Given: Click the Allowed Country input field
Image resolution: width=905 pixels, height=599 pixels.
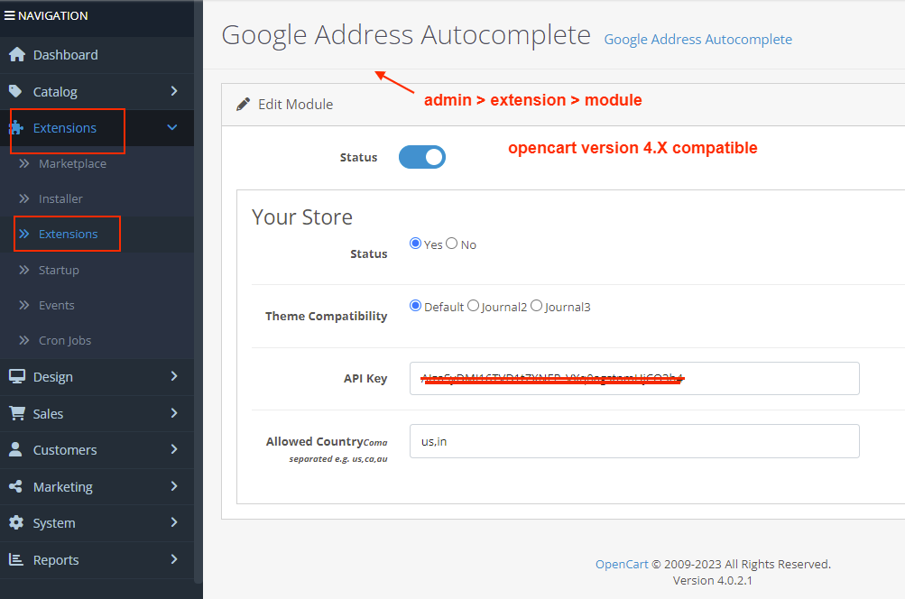Looking at the screenshot, I should point(633,441).
